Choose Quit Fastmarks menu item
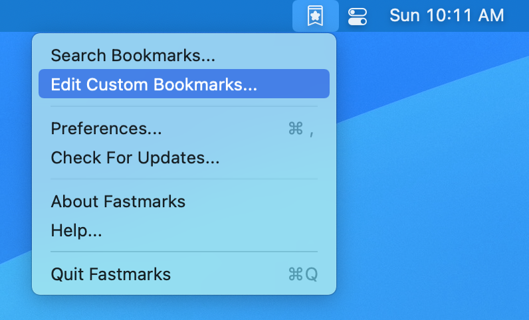This screenshot has height=320, width=529. (184, 274)
